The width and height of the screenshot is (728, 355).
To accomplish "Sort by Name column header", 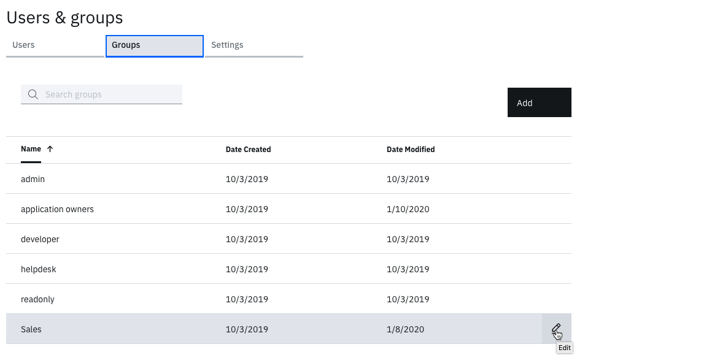I will click(x=31, y=149).
